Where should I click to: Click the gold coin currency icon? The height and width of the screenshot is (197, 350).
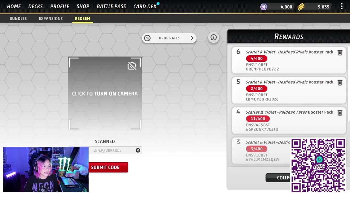(301, 7)
